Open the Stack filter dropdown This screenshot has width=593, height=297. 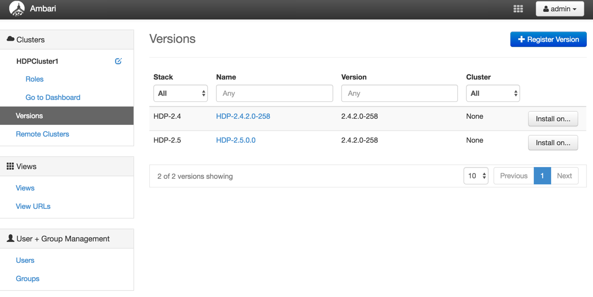click(x=180, y=93)
